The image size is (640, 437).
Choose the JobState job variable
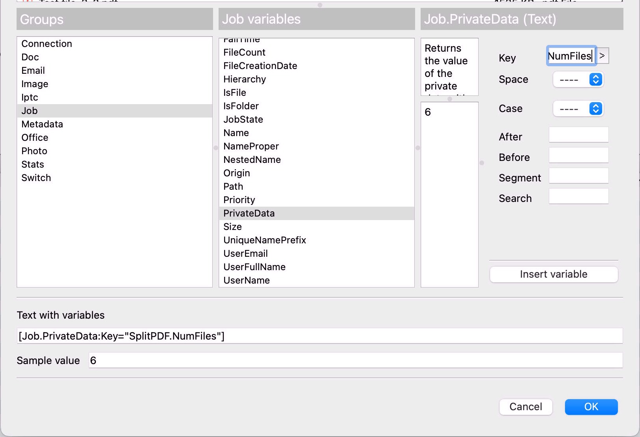click(x=243, y=119)
